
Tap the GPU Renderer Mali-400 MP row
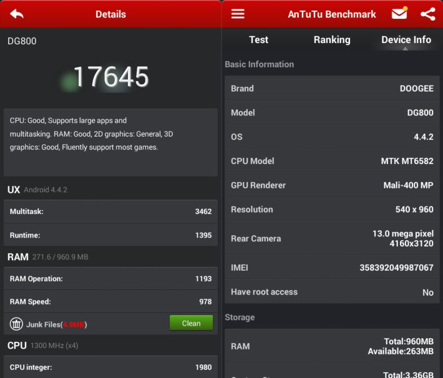(332, 185)
